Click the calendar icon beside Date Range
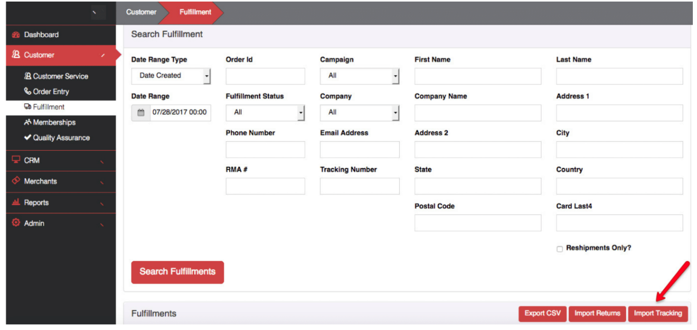Viewport: 697px width, 330px height. coord(141,113)
